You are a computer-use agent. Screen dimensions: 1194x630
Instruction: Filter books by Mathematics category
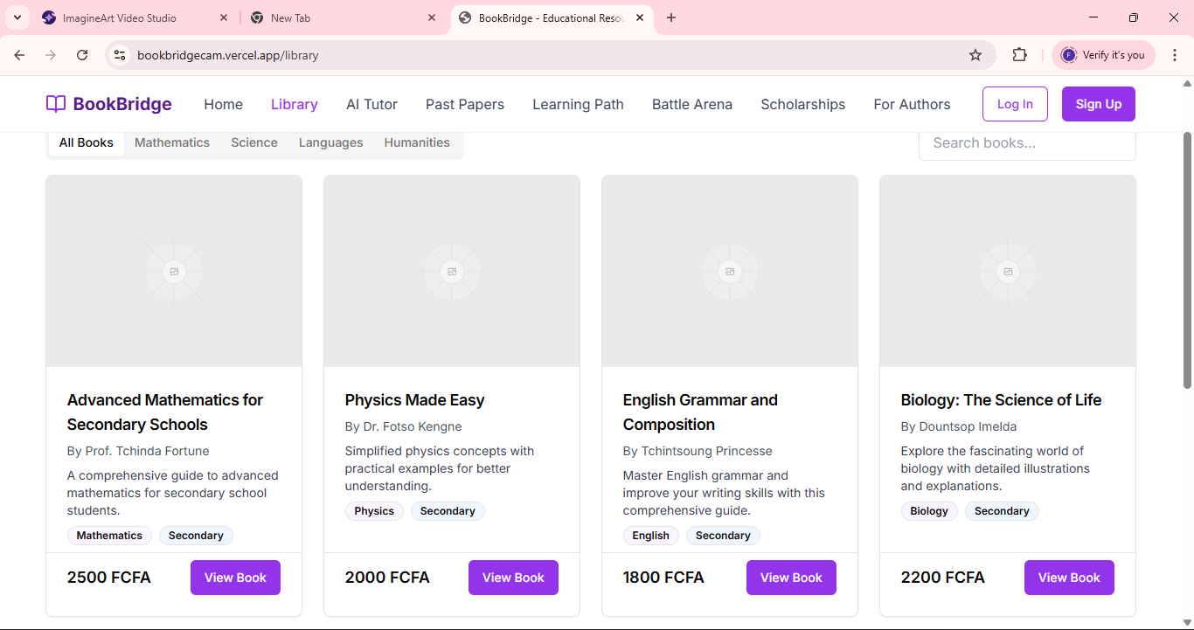point(172,142)
